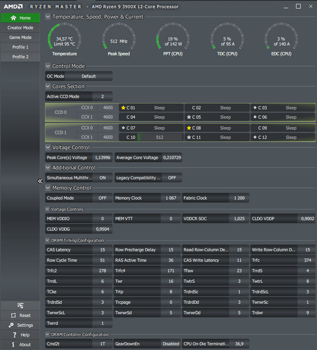317x350 pixels.
Task: Click CCD 1 CCX 1 4600 speed value
Action: coord(108,137)
